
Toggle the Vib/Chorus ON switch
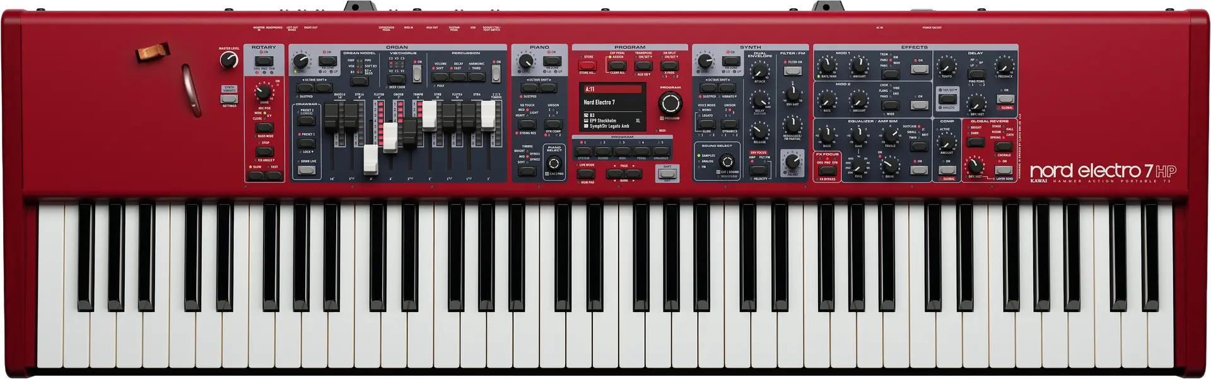point(416,73)
